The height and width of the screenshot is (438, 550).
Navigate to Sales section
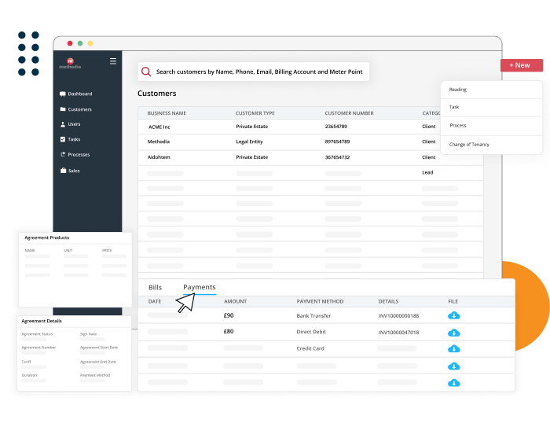(74, 170)
